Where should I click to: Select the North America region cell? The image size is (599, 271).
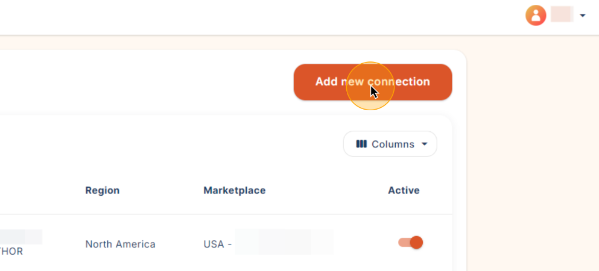[x=120, y=244]
